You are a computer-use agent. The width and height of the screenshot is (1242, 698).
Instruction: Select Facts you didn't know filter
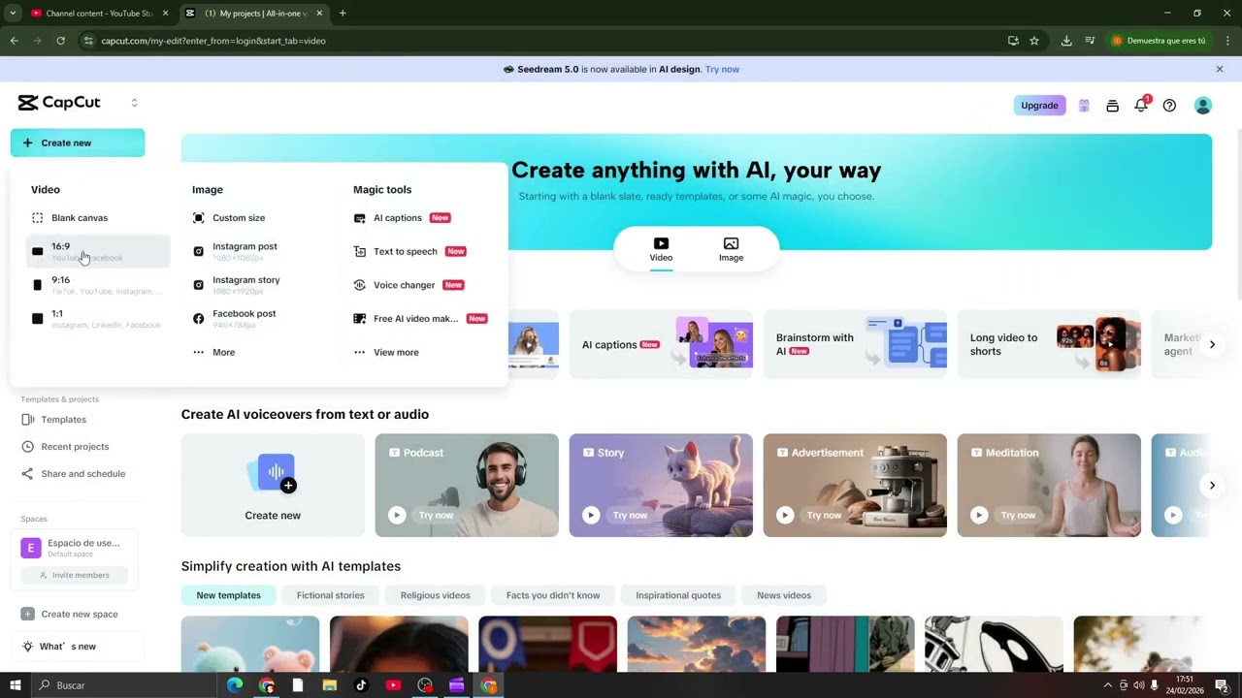click(x=553, y=595)
